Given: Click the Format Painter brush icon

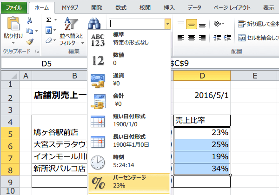Looking at the screenshot, I should [30, 42].
